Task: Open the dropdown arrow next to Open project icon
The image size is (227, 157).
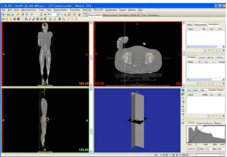Action: coord(6,14)
